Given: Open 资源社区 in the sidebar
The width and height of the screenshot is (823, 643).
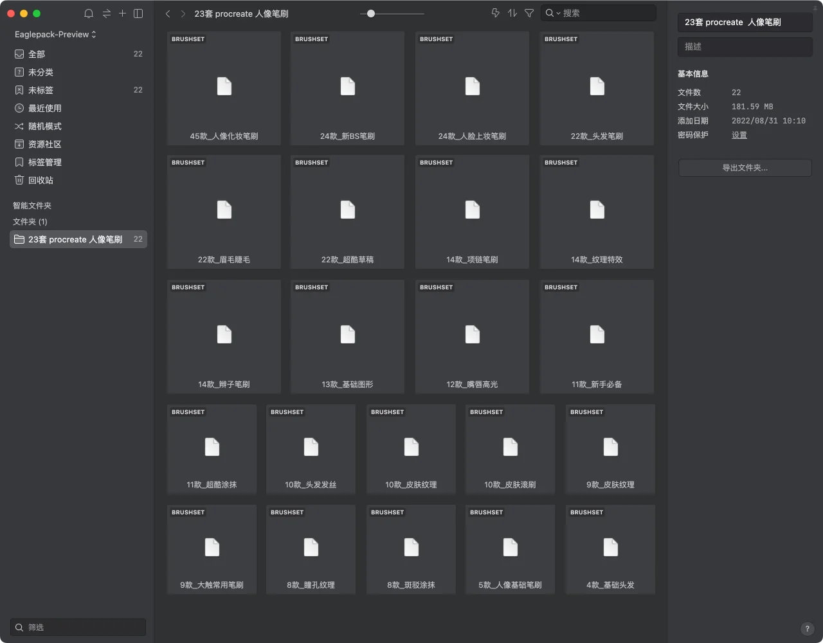Looking at the screenshot, I should [78, 144].
